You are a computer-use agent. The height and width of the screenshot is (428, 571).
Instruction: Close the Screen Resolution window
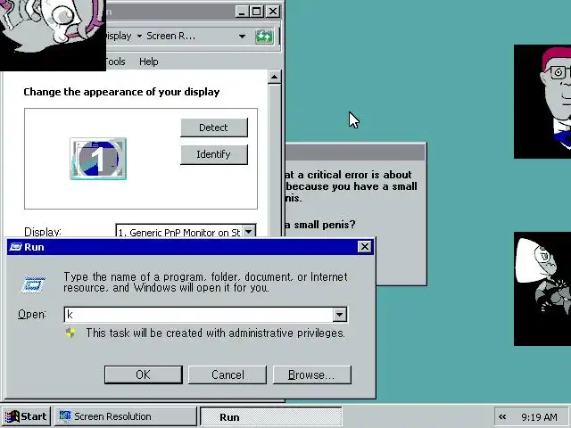pos(272,12)
